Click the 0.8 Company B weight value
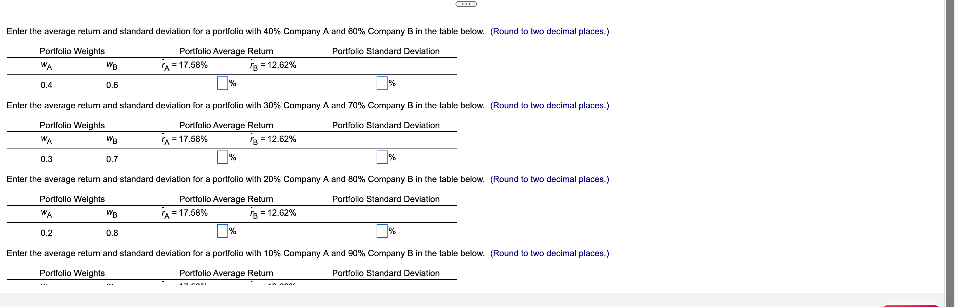Screen dimensions: 955x307 coord(112,233)
